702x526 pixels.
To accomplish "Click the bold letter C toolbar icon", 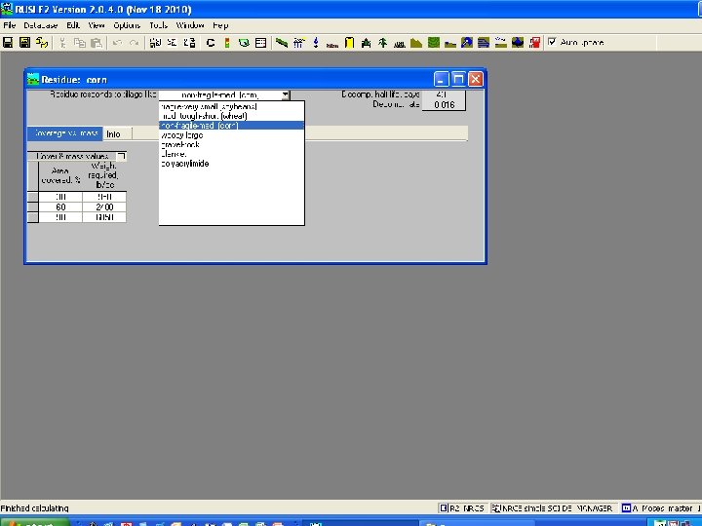I will (211, 43).
